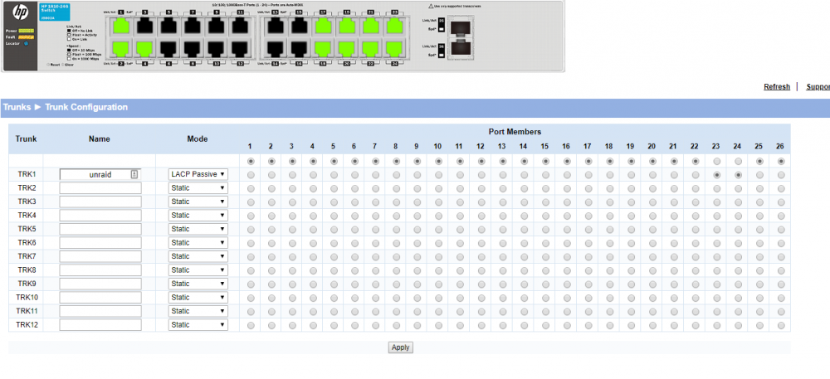Select port 11 jack on switch graphic
The height and width of the screenshot is (379, 830).
240,25
